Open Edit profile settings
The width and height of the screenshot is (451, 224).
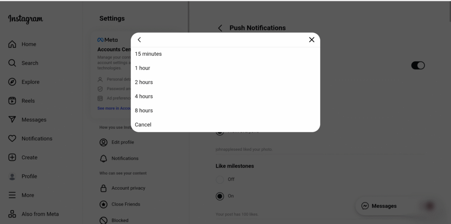[x=122, y=142]
